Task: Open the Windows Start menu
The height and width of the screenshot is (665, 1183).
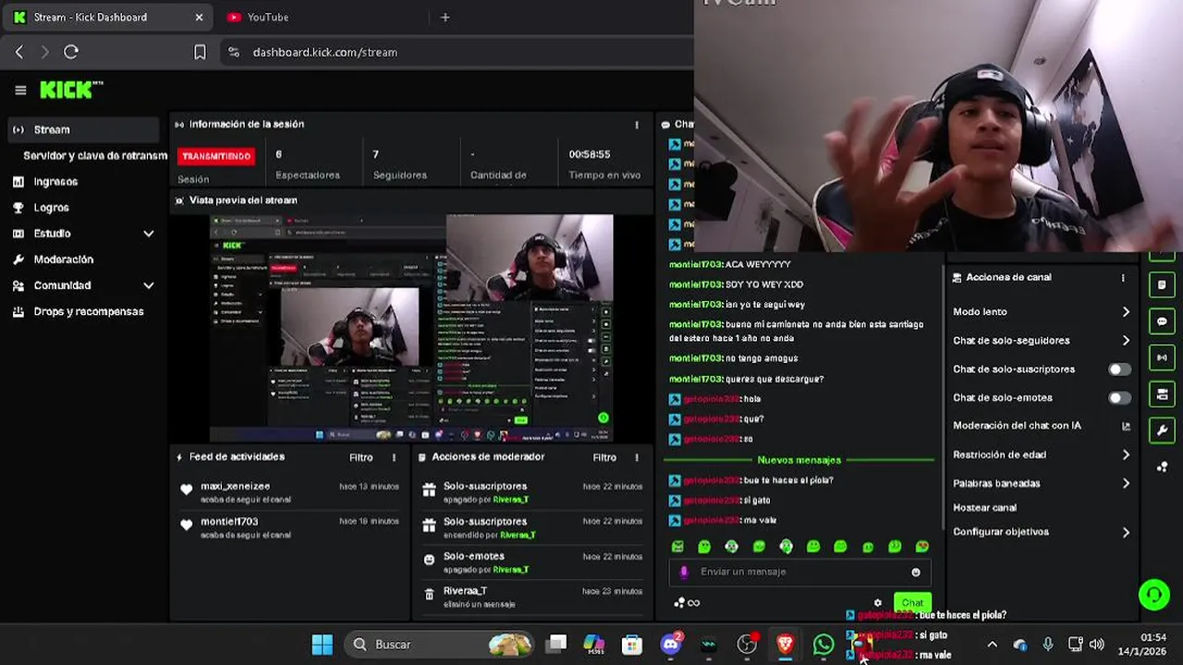Action: 322,645
